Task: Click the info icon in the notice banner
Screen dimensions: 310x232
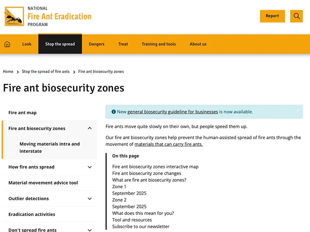Action: pos(114,112)
